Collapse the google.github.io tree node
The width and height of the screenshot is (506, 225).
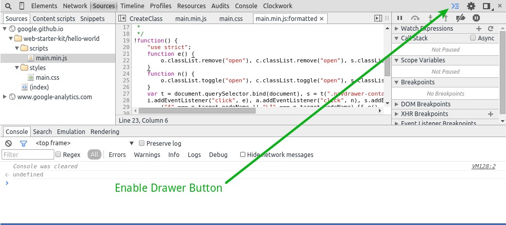(x=5, y=29)
